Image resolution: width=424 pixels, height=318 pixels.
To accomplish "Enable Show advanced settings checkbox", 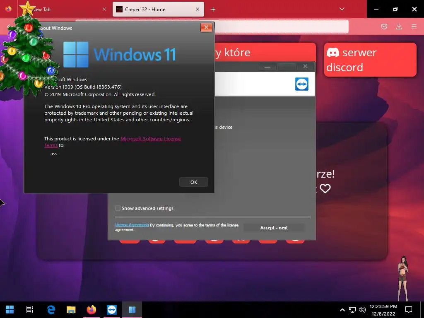I will [118, 208].
